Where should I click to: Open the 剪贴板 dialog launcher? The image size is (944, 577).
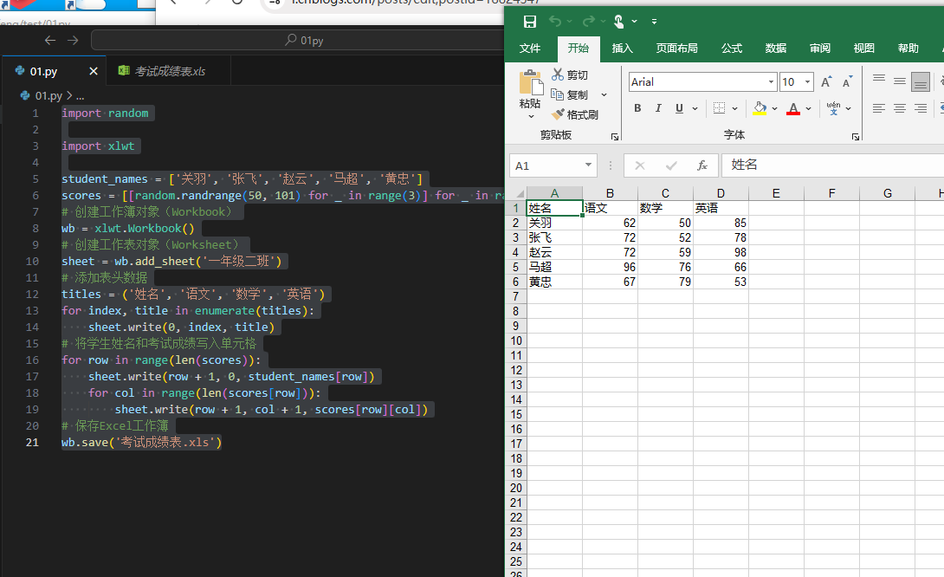point(615,137)
